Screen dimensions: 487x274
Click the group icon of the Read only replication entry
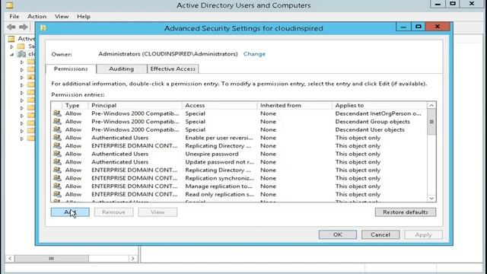point(57,194)
